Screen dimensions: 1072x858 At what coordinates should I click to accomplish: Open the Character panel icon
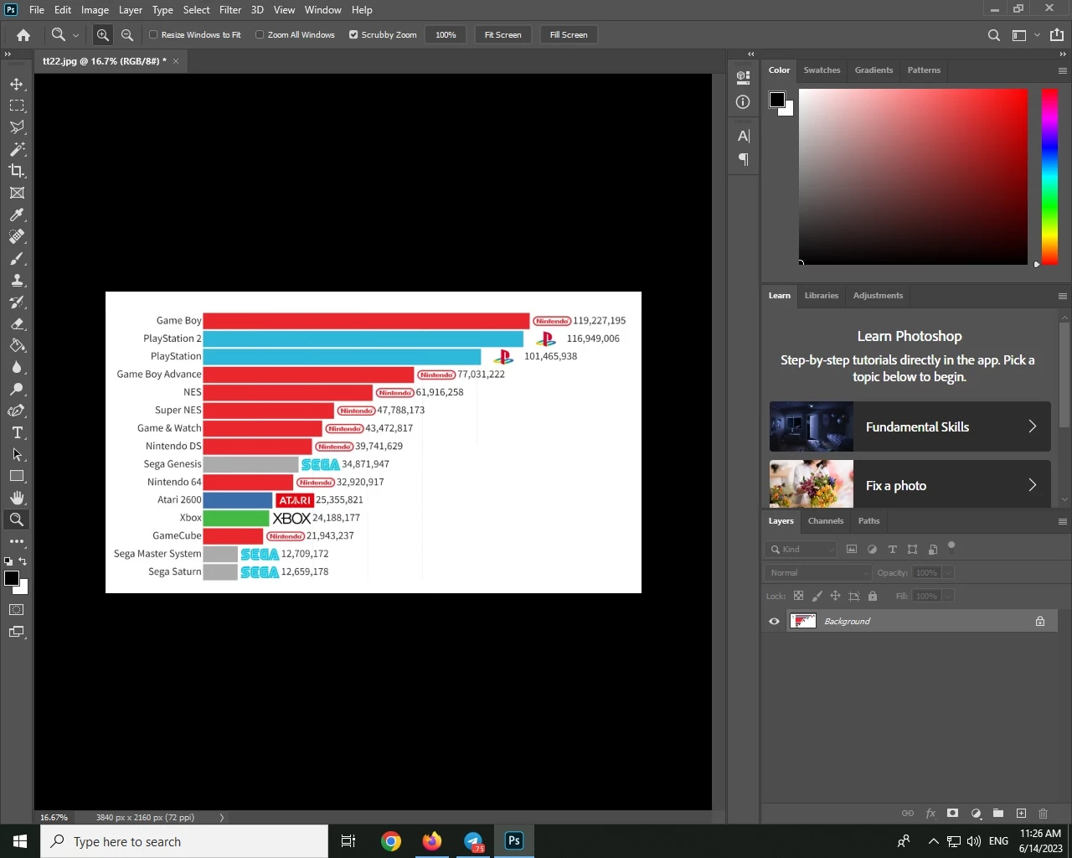[x=743, y=136]
